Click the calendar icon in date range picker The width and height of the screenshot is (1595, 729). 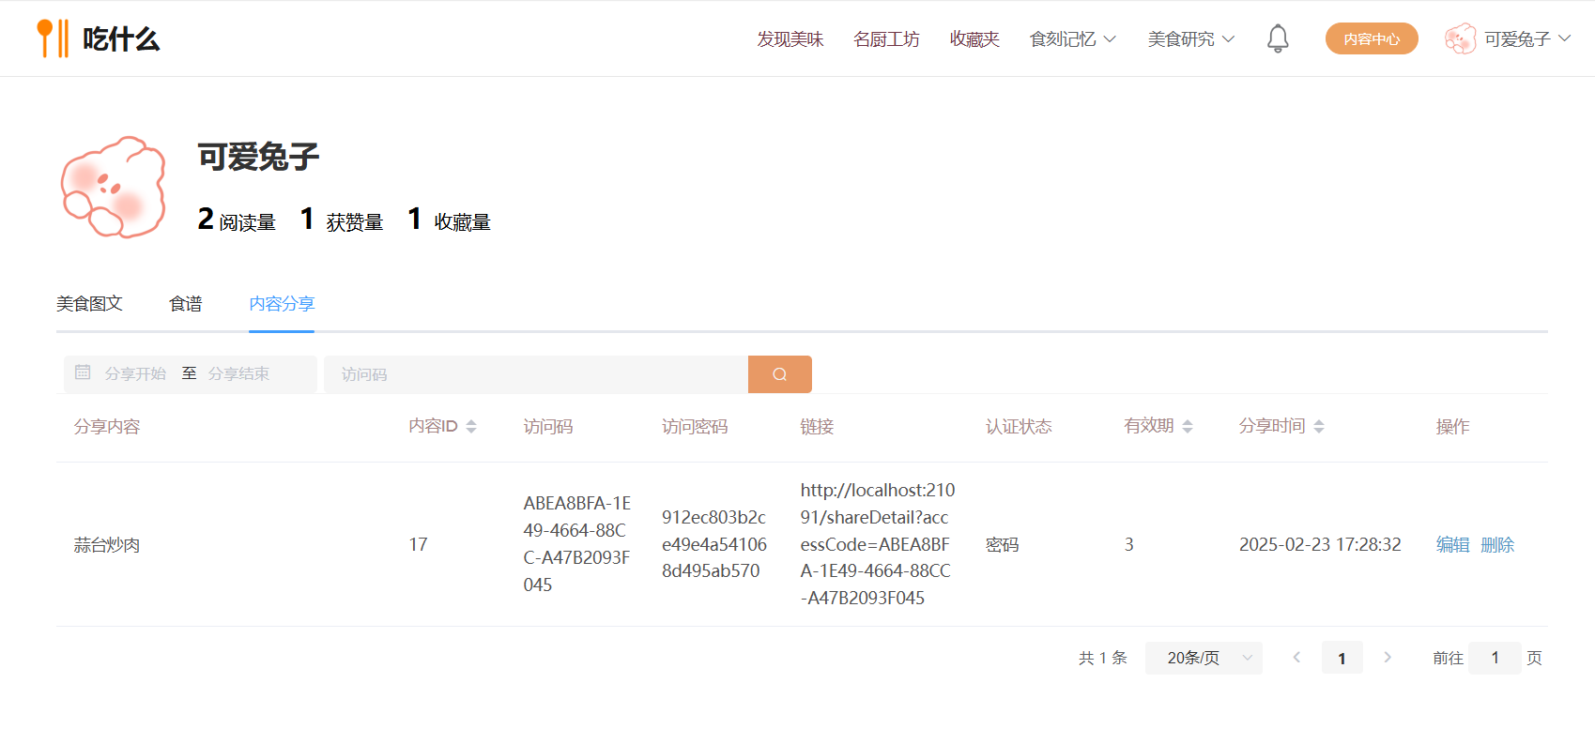pyautogui.click(x=83, y=372)
